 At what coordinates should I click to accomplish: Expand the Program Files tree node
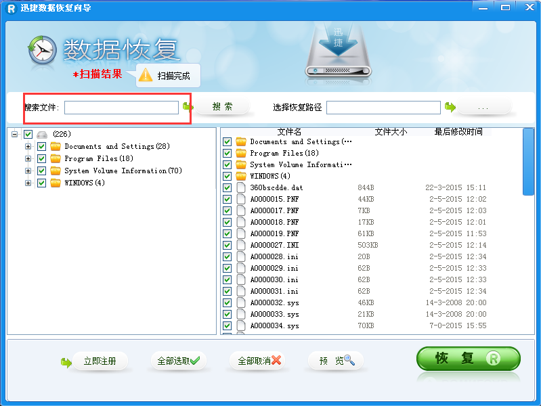pos(28,158)
